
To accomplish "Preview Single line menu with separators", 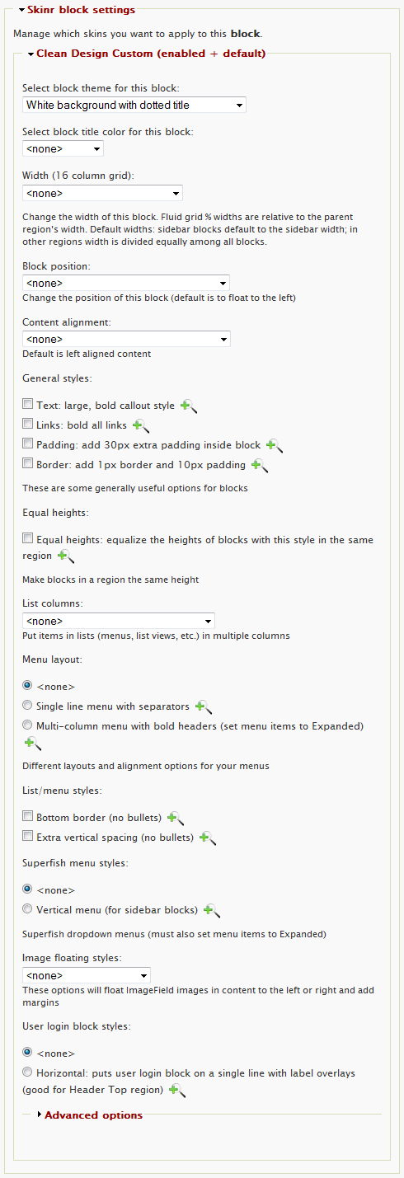I will click(204, 707).
